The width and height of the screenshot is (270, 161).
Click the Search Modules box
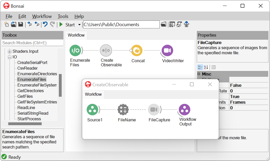[33, 43]
